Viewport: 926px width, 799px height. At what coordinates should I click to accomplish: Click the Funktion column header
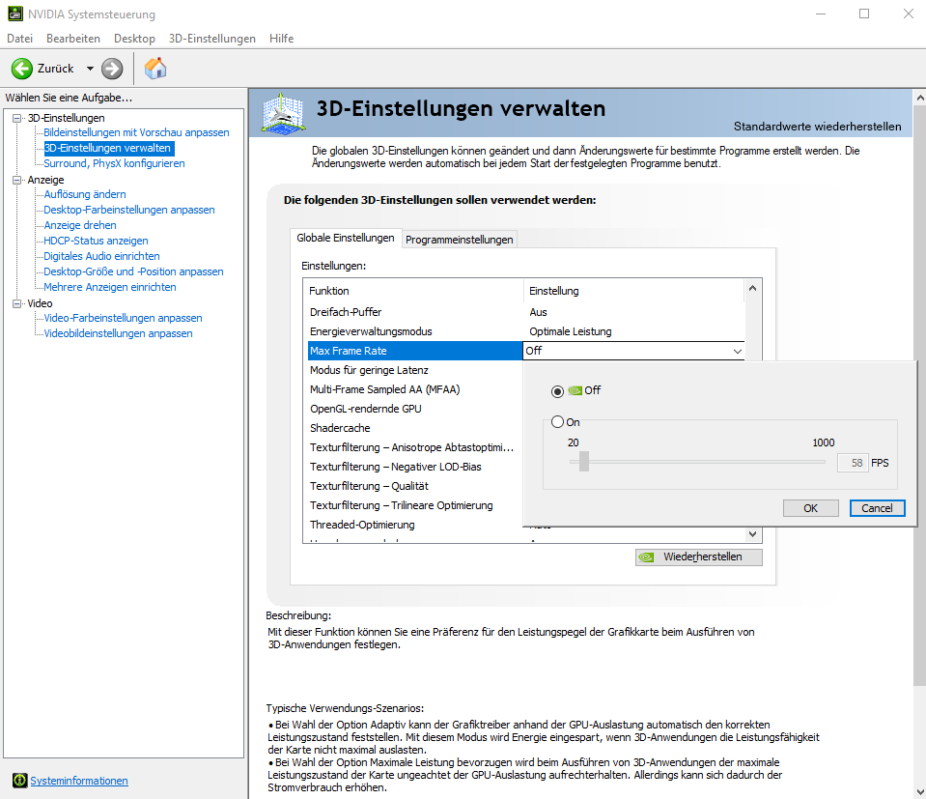(x=414, y=291)
